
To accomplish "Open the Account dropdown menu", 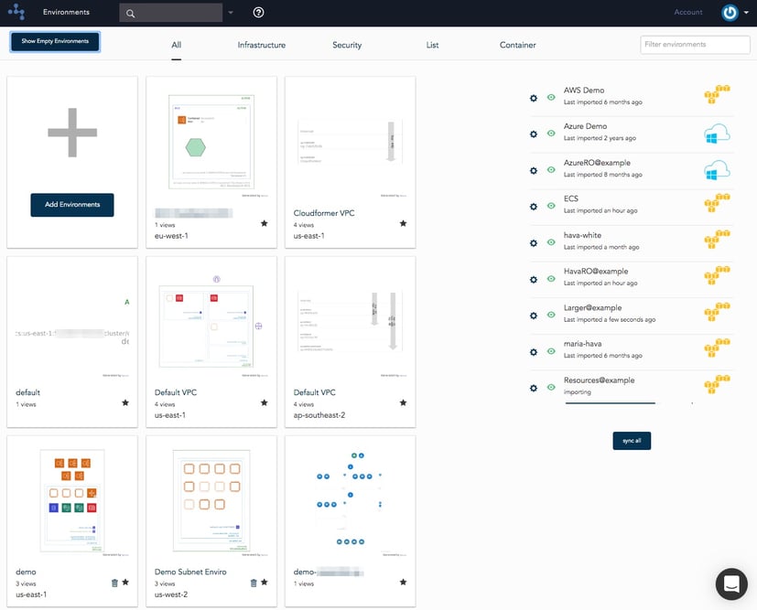I will 687,12.
